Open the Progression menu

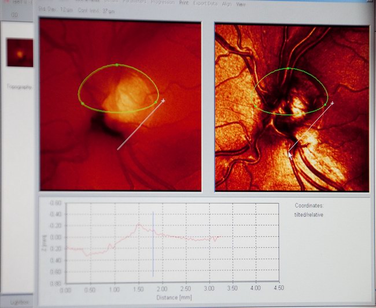162,2
